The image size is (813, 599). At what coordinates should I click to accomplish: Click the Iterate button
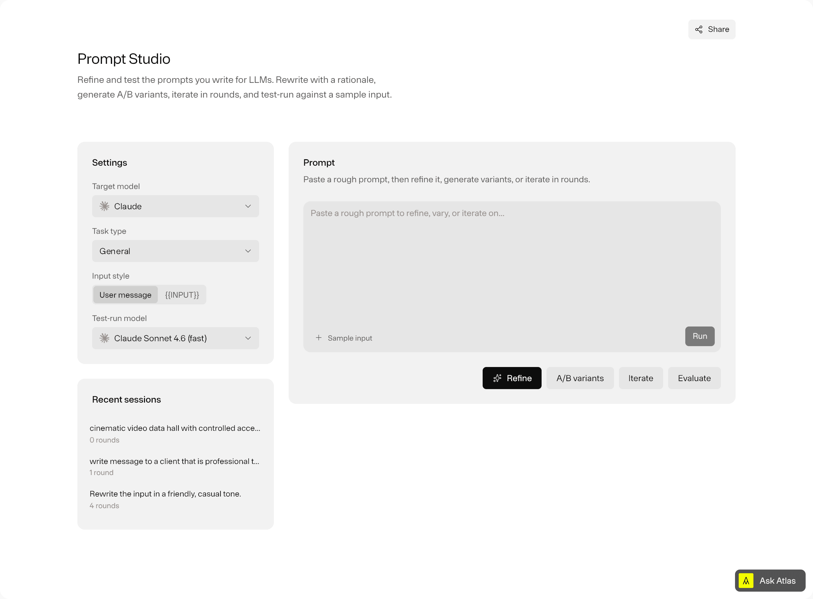(x=641, y=378)
